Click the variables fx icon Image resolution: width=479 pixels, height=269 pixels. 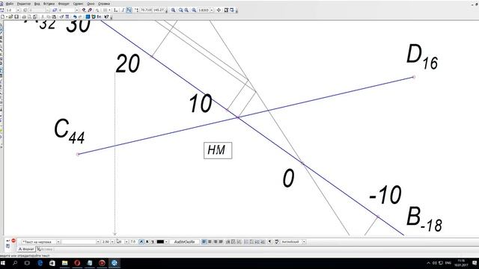(99, 16)
